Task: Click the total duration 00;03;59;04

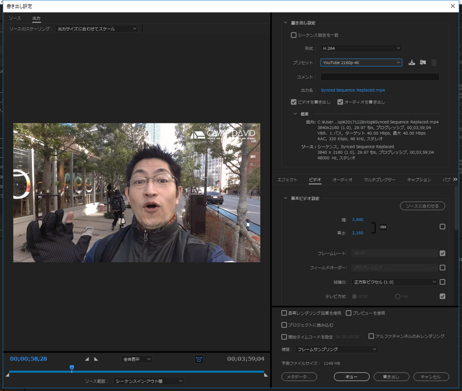Action: [x=245, y=358]
